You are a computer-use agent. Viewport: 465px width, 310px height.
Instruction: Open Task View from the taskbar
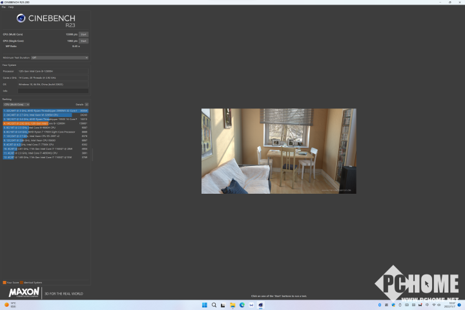[x=223, y=305]
